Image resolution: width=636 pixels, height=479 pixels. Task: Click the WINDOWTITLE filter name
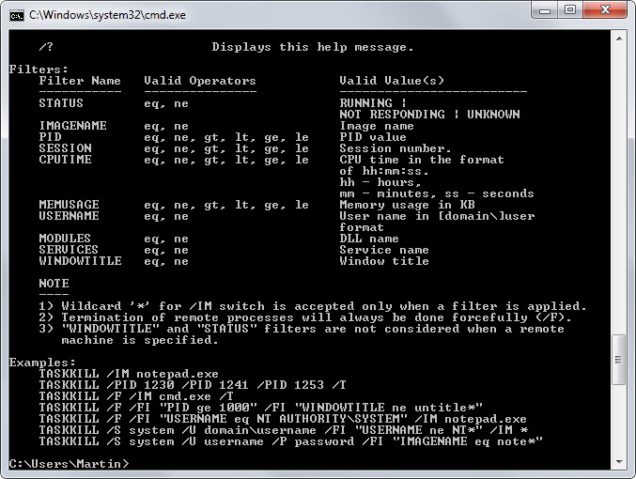coord(80,261)
